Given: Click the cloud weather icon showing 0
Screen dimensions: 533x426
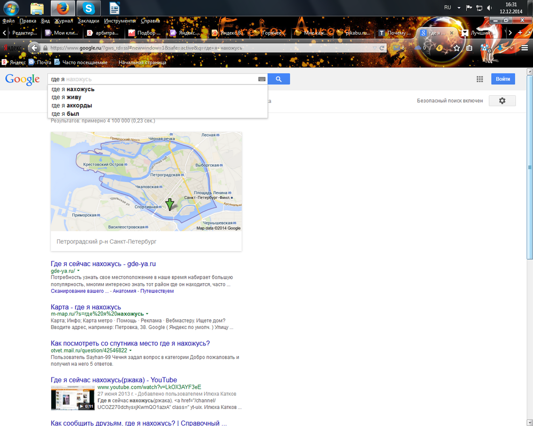Looking at the screenshot, I should click(420, 48).
